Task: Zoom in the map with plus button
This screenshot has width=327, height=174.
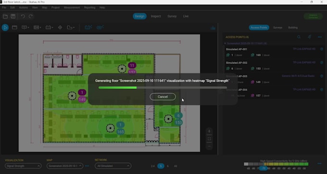Action: tap(209, 131)
